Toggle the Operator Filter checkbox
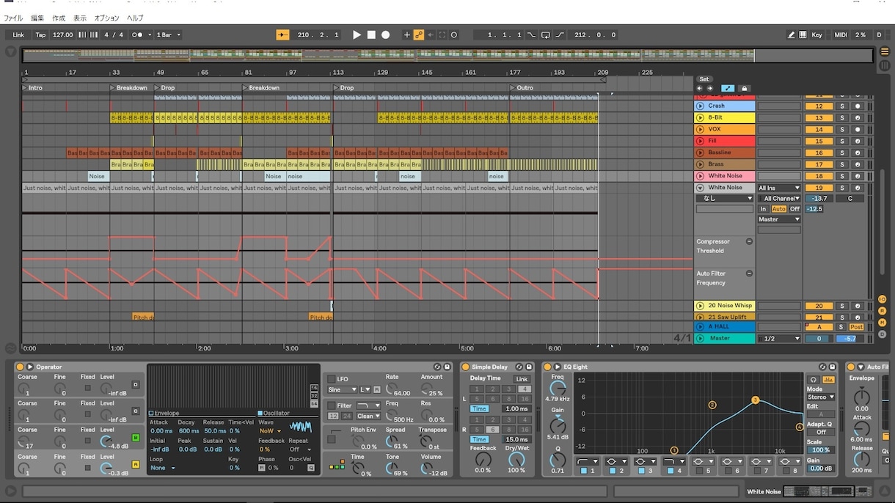The width and height of the screenshot is (895, 503). 331,405
